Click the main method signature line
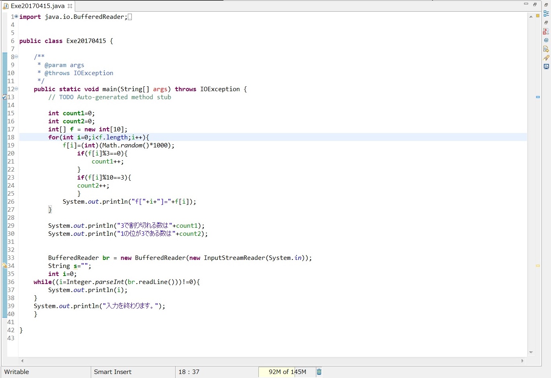 [140, 89]
